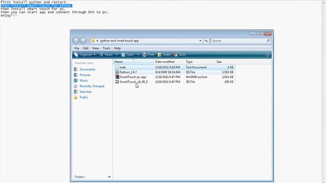326x183 pixels.
Task: Open the File menu
Action: 77,48
